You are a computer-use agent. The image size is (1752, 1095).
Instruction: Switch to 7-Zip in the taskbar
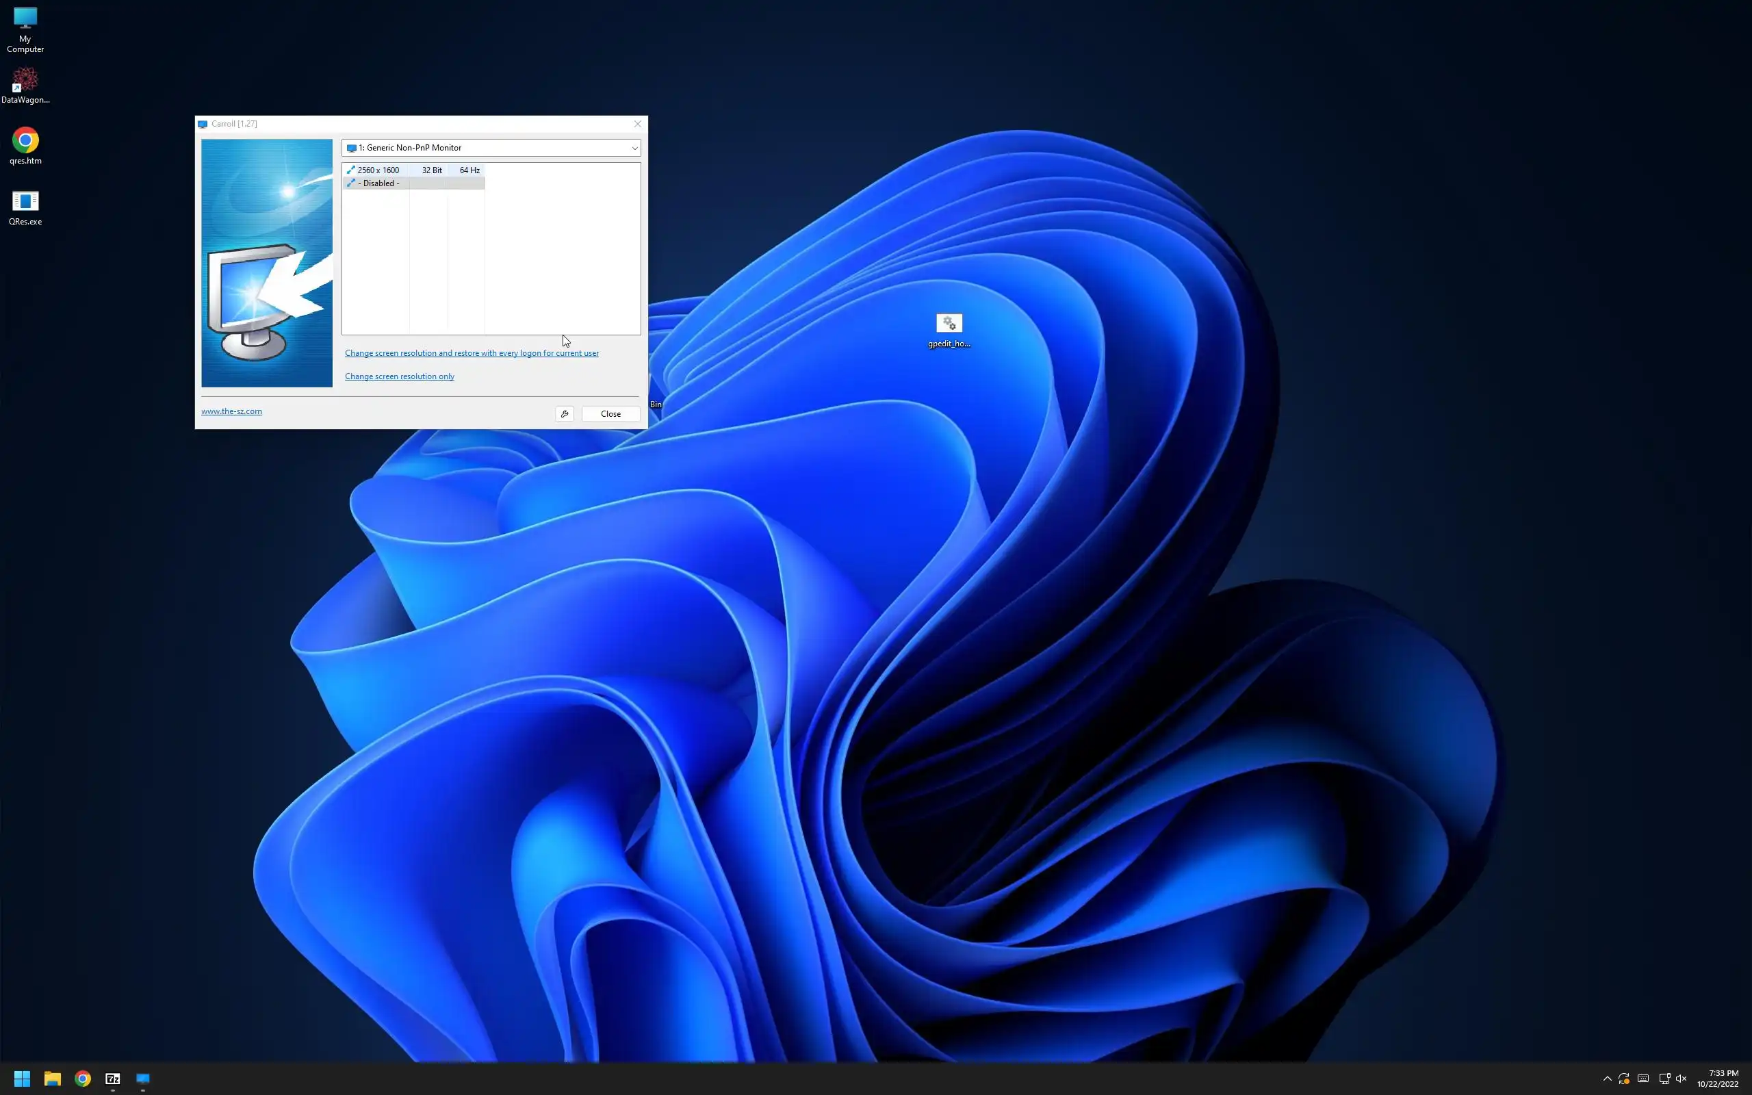[113, 1079]
